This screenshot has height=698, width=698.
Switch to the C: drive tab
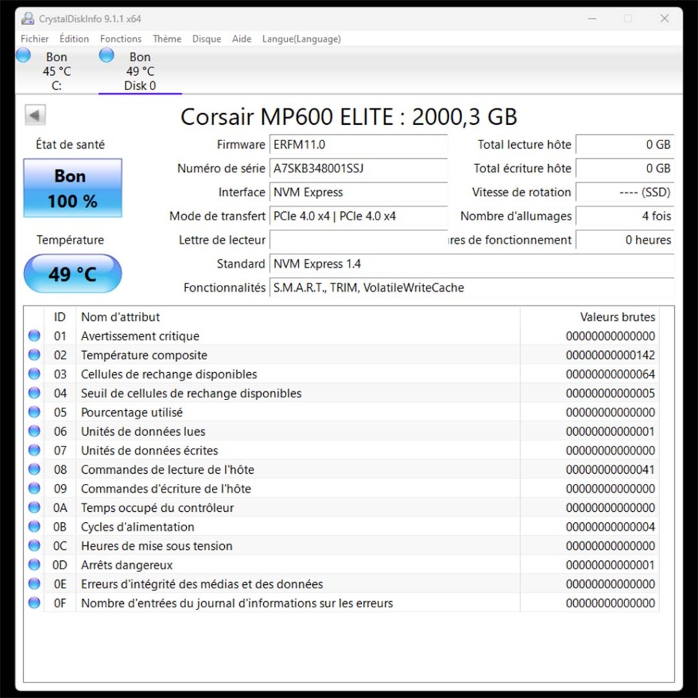pyautogui.click(x=57, y=71)
